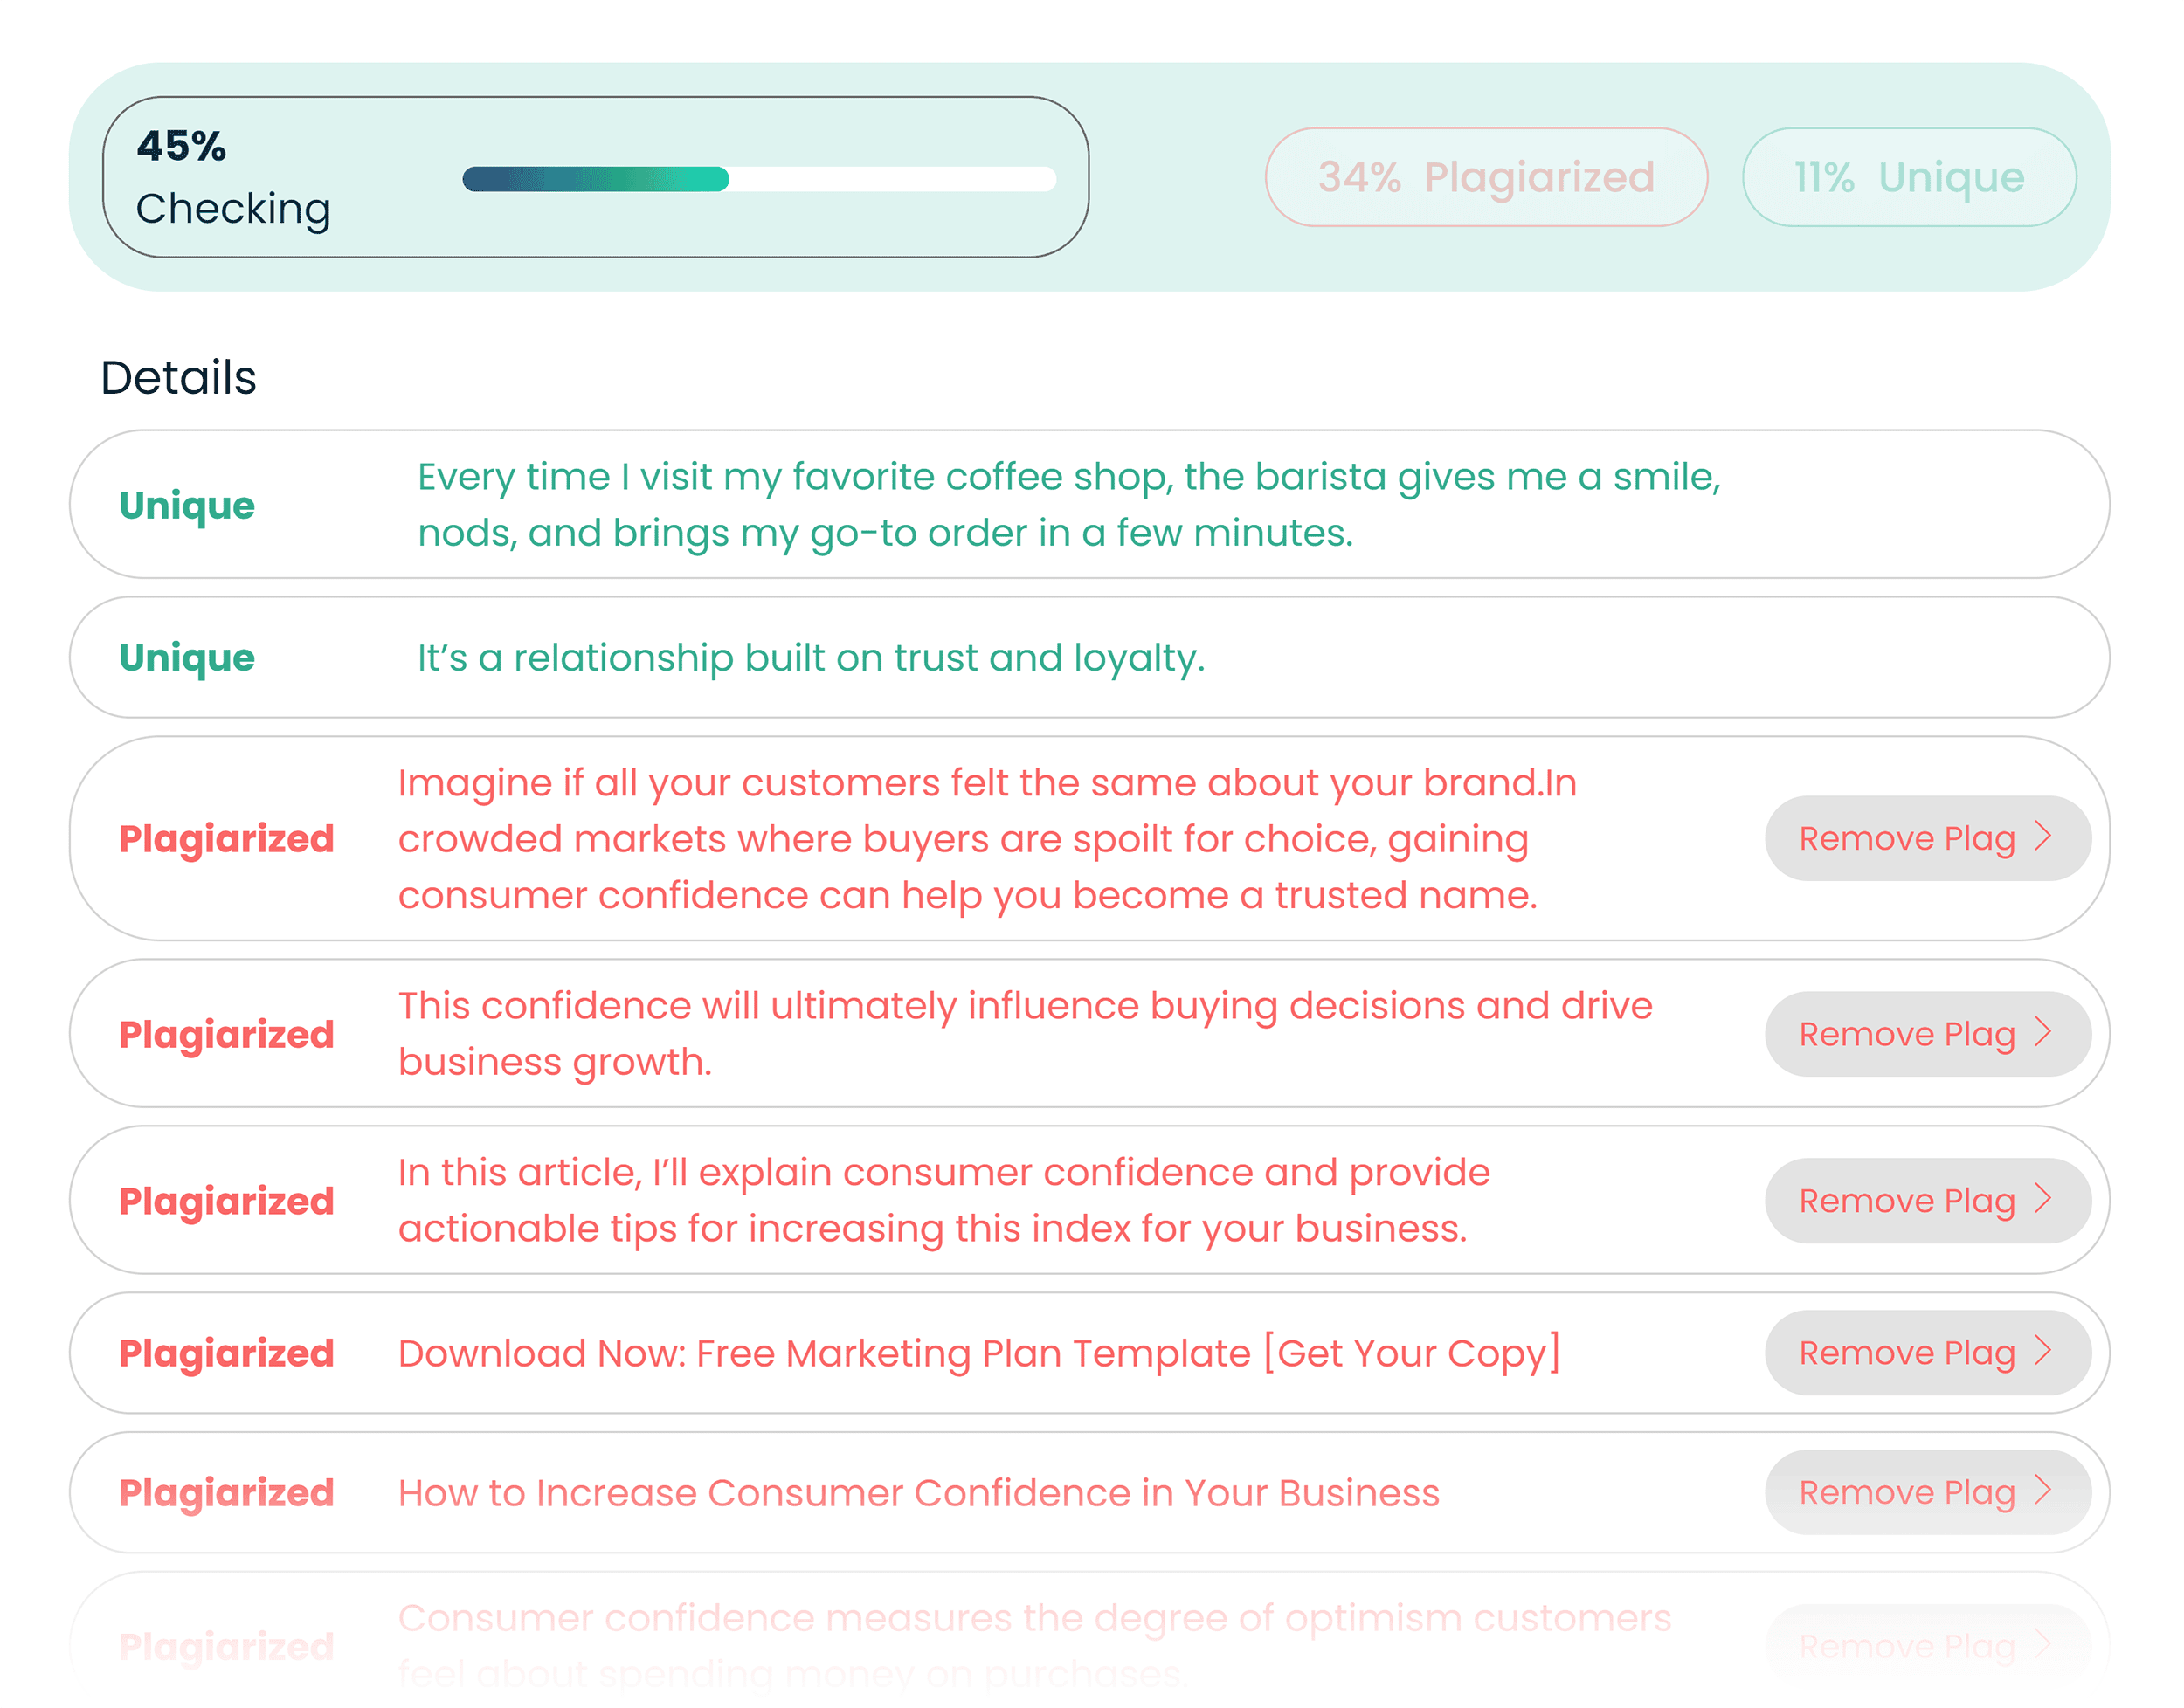Click the arrow icon next to Remove Plag for the article tips sentence
The width and height of the screenshot is (2184, 1708).
click(x=2044, y=1200)
